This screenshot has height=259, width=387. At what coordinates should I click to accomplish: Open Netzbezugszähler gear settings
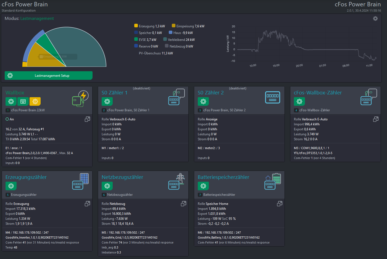tap(107, 186)
